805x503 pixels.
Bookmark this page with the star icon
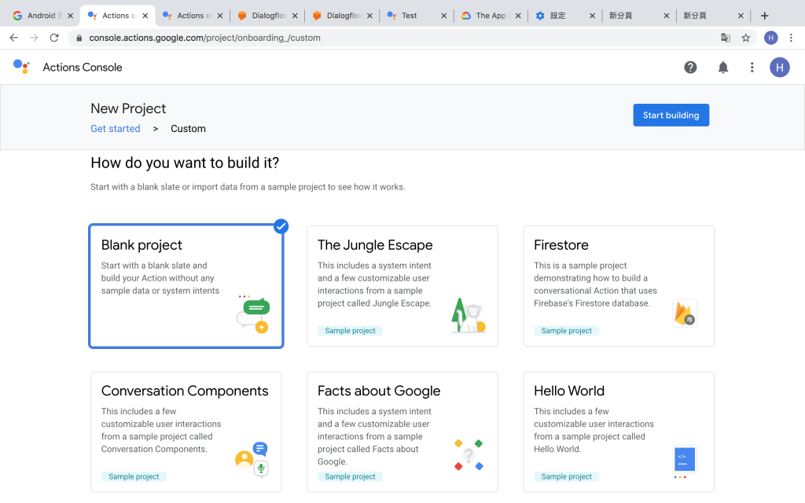pyautogui.click(x=746, y=38)
